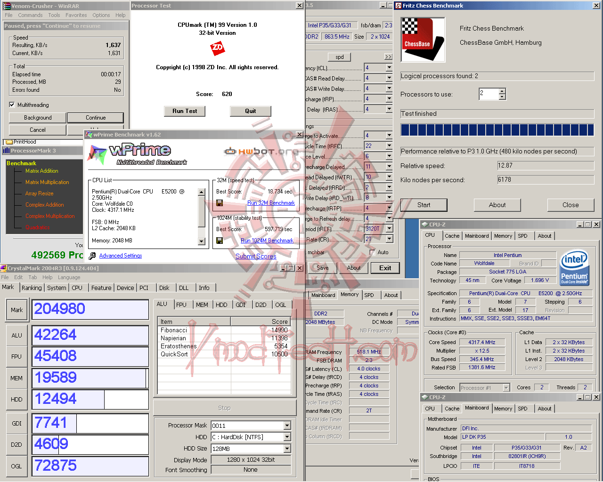Click the floppy save icon beside 32M best score

coord(220,203)
